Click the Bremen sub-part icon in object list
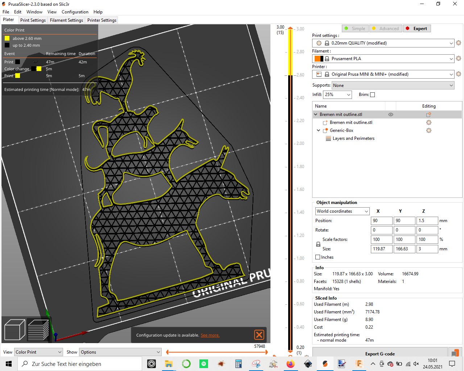This screenshot has height=371, width=464. [x=325, y=122]
